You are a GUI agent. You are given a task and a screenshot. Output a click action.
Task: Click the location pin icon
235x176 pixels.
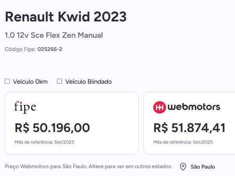click(x=183, y=167)
